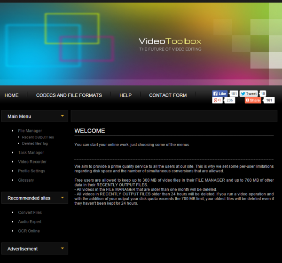The height and width of the screenshot is (263, 282).
Task: Click the Main Menu header text
Action: pyautogui.click(x=19, y=116)
